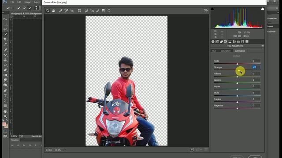Click the Magentas value input field
Viewport: 282px width, 158px height.
point(256,105)
